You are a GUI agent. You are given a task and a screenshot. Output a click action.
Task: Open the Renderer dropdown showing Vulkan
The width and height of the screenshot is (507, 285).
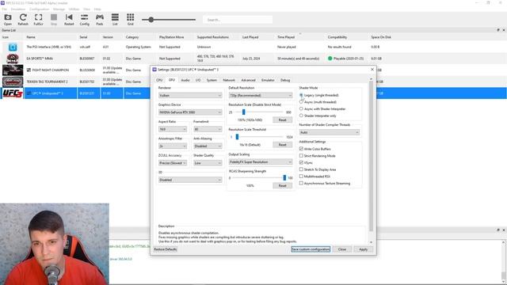click(x=190, y=95)
